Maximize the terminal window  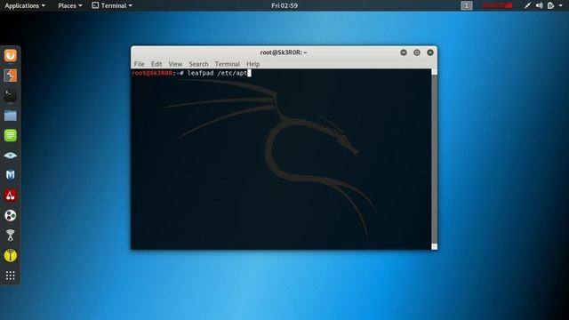[417, 52]
